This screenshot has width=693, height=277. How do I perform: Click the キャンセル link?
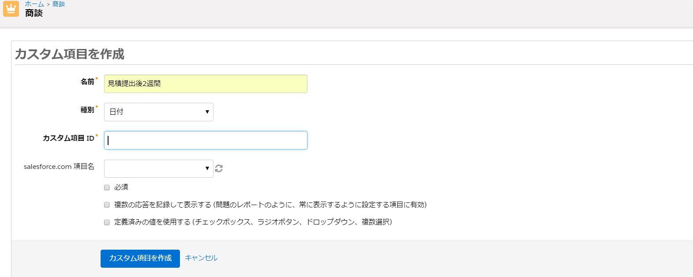201,258
